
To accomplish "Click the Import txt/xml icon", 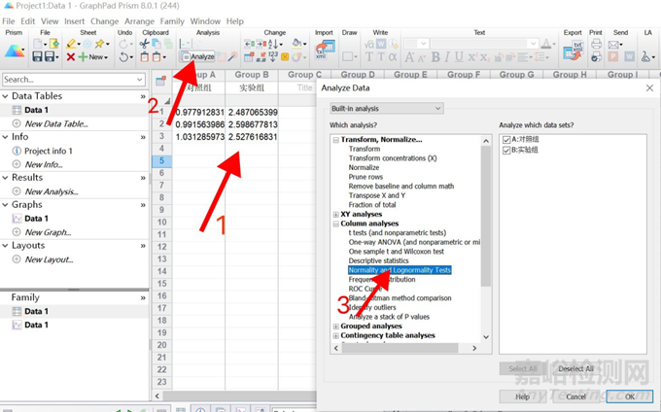I will (326, 51).
